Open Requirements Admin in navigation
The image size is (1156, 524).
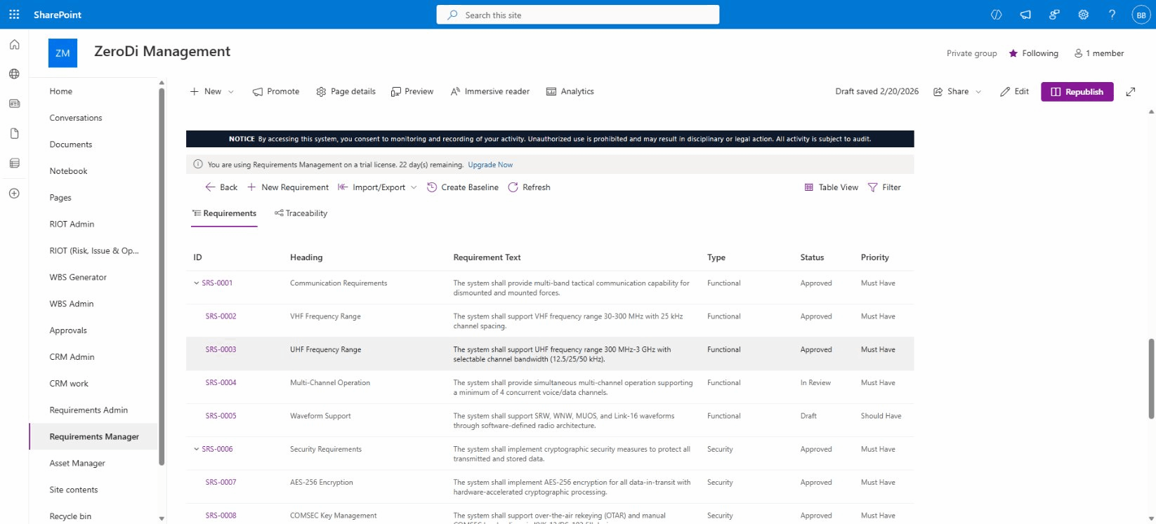point(88,410)
